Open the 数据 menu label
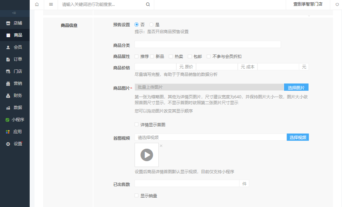This screenshot has width=342, height=207. point(18,108)
